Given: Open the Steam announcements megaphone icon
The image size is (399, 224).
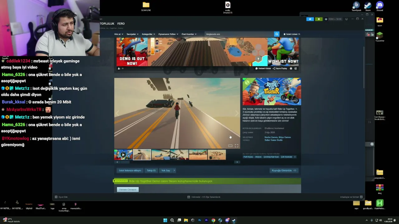Looking at the screenshot, I should point(310,19).
